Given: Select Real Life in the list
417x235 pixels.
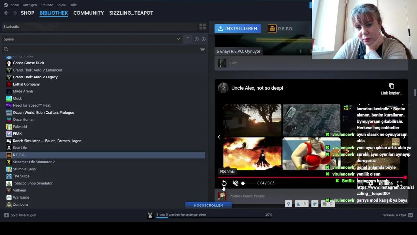Looking at the screenshot, I should [x=20, y=148].
